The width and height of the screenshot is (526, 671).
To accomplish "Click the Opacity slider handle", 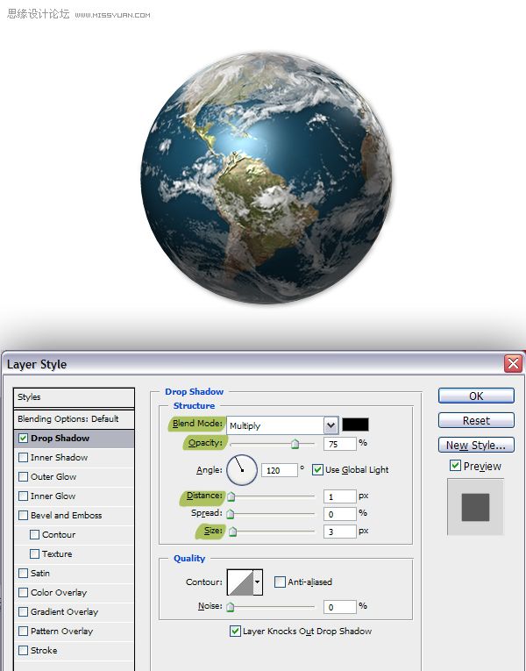I will coord(295,444).
